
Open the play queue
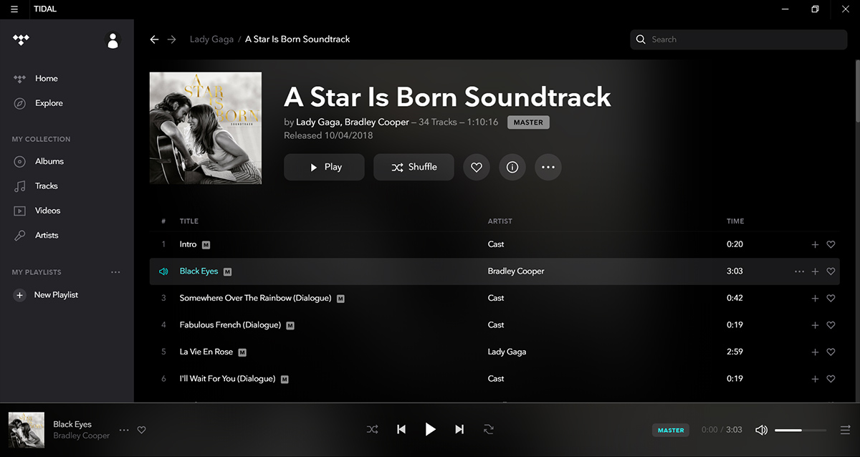pos(845,430)
